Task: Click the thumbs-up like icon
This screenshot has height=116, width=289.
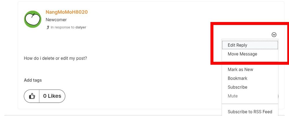Action: (32, 96)
